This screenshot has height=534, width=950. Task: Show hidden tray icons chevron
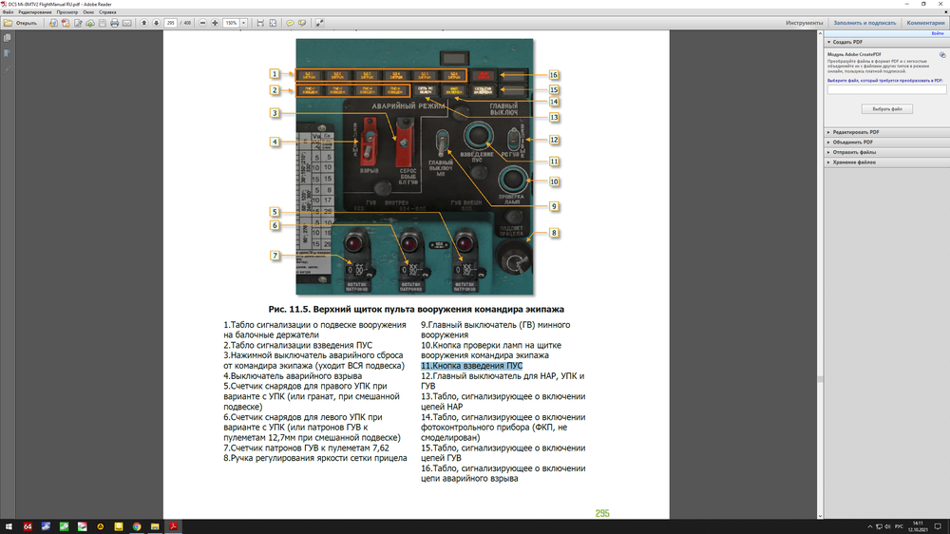[870, 526]
